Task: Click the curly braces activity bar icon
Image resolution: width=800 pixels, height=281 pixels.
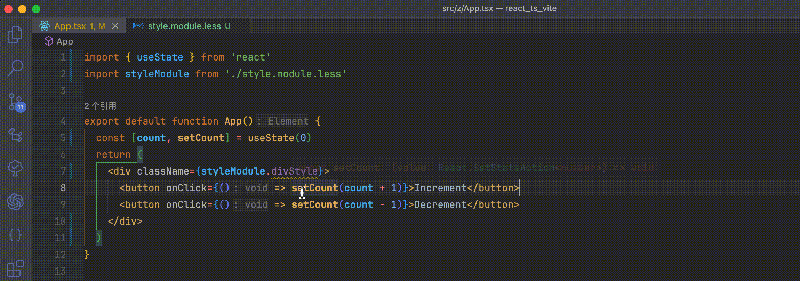Action: (x=15, y=235)
